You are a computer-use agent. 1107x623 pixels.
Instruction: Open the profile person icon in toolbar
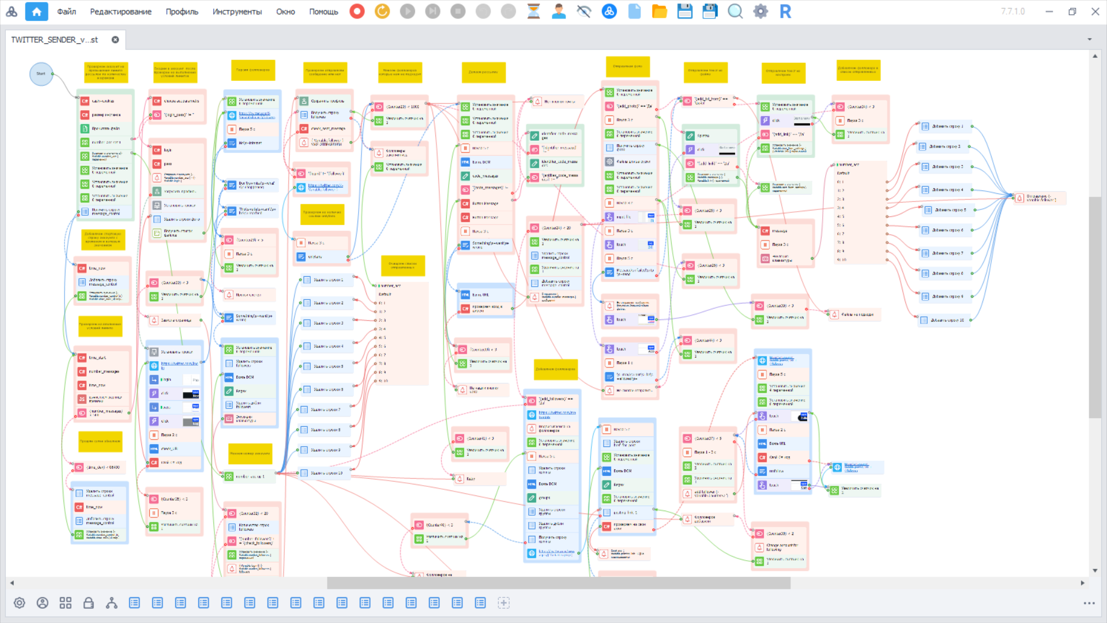click(x=558, y=11)
